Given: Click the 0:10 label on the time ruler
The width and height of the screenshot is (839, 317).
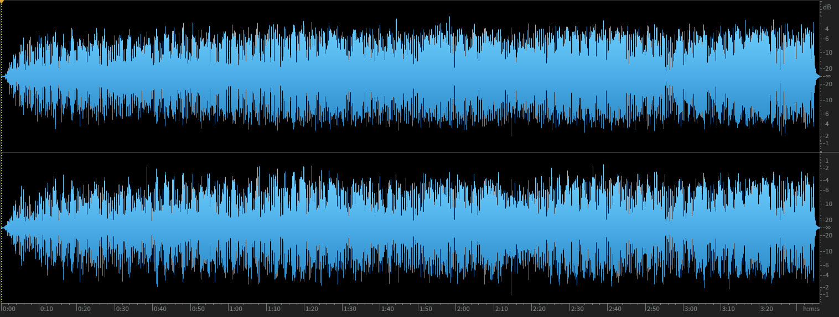Looking at the screenshot, I should click(46, 309).
